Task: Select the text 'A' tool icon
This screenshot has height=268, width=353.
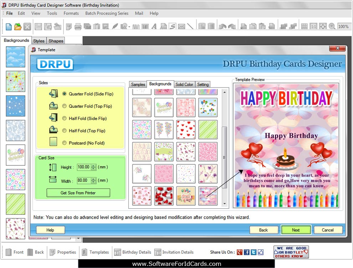Action: 154,26
